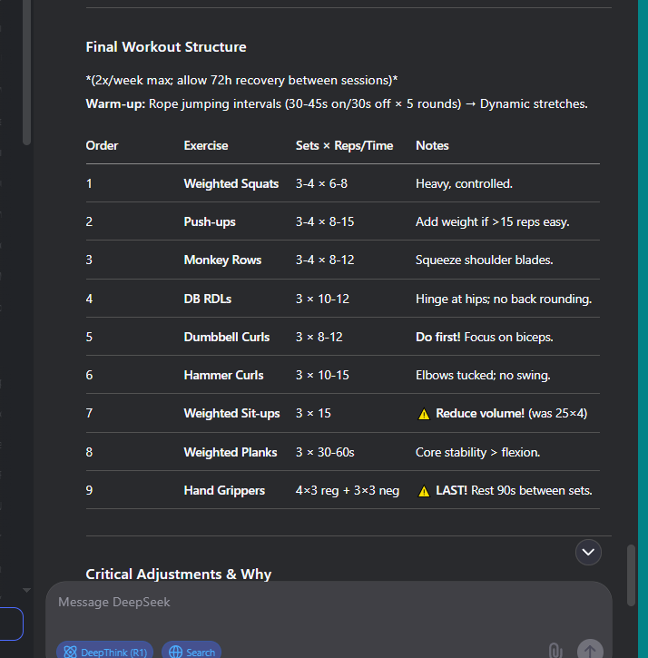
Task: Click the 'Heavy, controlled.' note
Action: click(x=464, y=183)
